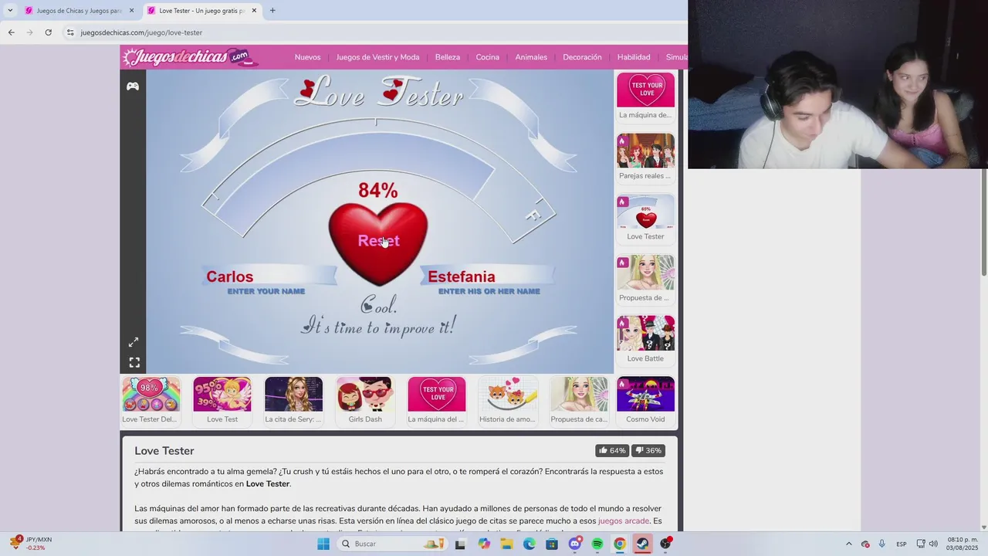Close the Love Tester browser tab
The height and width of the screenshot is (556, 988).
255,11
